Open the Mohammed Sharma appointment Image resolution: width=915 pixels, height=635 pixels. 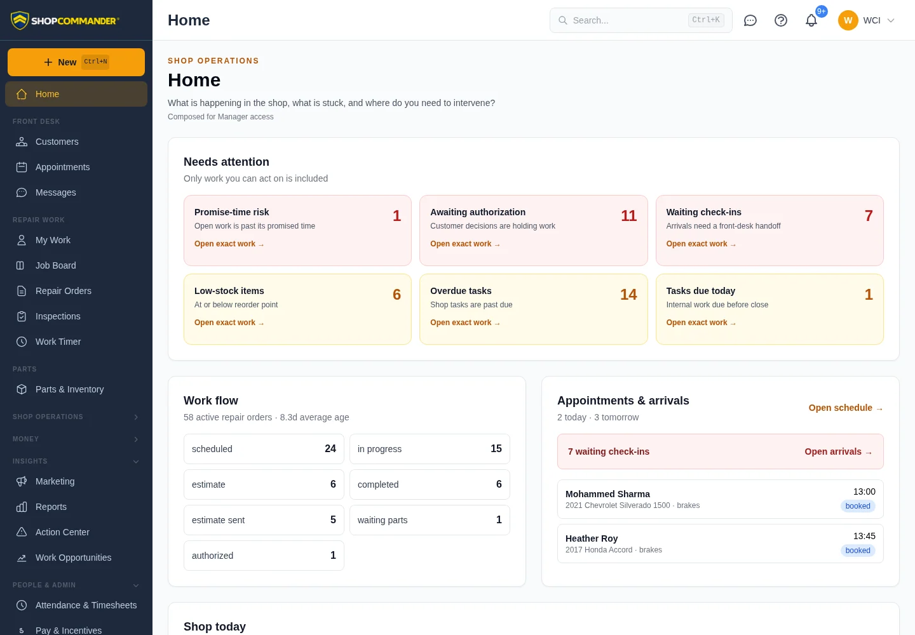(721, 499)
